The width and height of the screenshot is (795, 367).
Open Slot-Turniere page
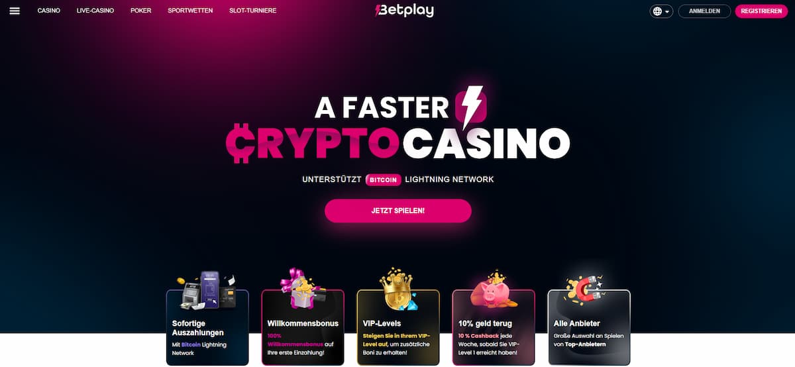[x=253, y=11]
